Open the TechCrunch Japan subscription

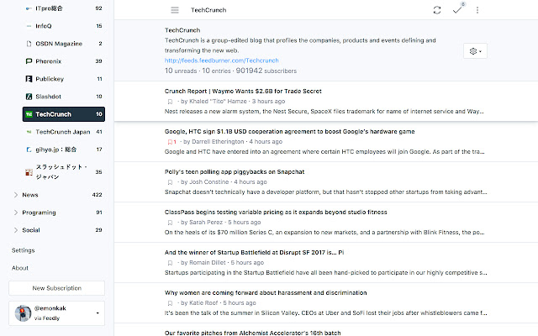click(x=64, y=132)
